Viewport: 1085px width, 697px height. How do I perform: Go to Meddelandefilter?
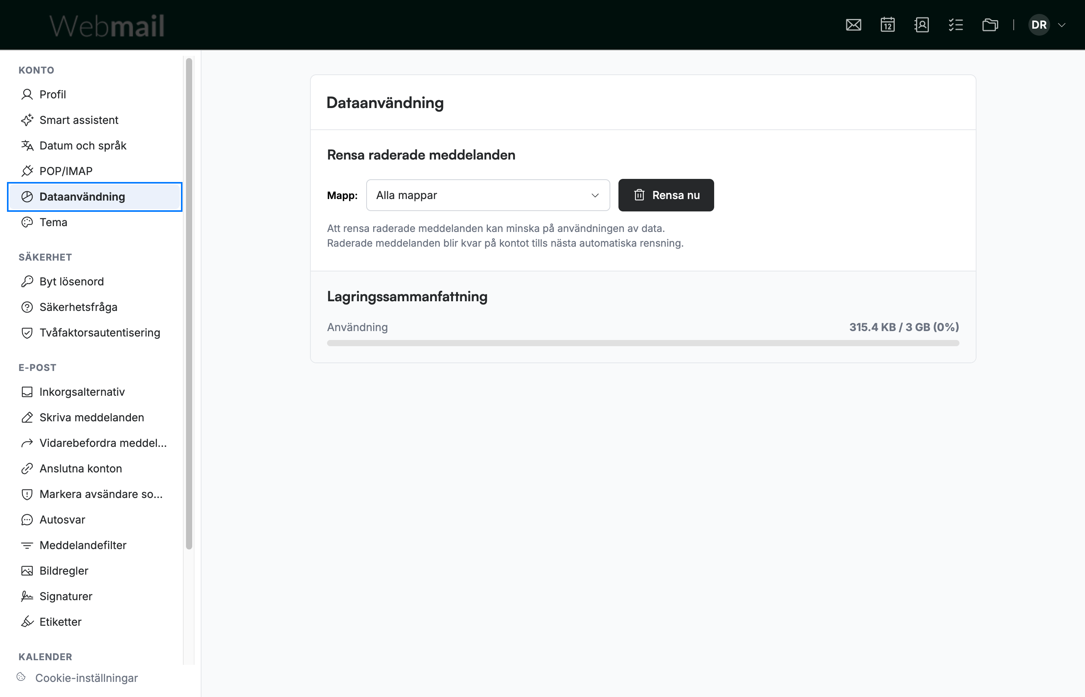pyautogui.click(x=95, y=545)
